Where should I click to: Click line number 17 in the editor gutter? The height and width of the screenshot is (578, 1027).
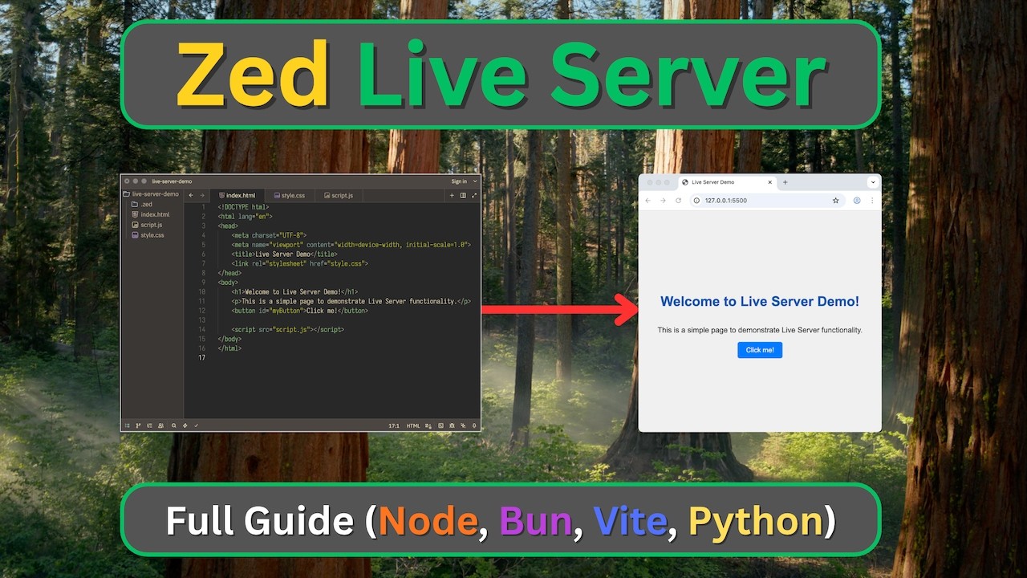coord(201,357)
